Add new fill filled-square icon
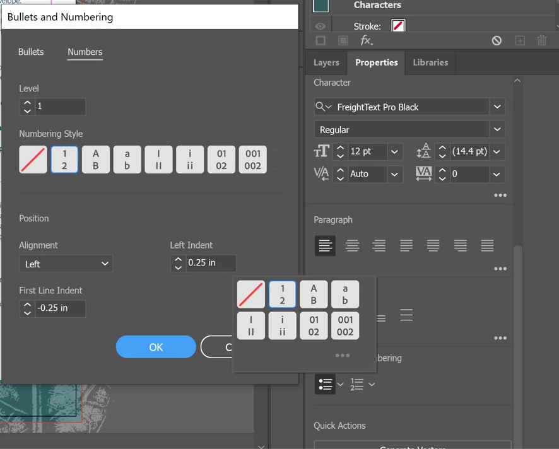The height and width of the screenshot is (449, 559). tap(343, 40)
